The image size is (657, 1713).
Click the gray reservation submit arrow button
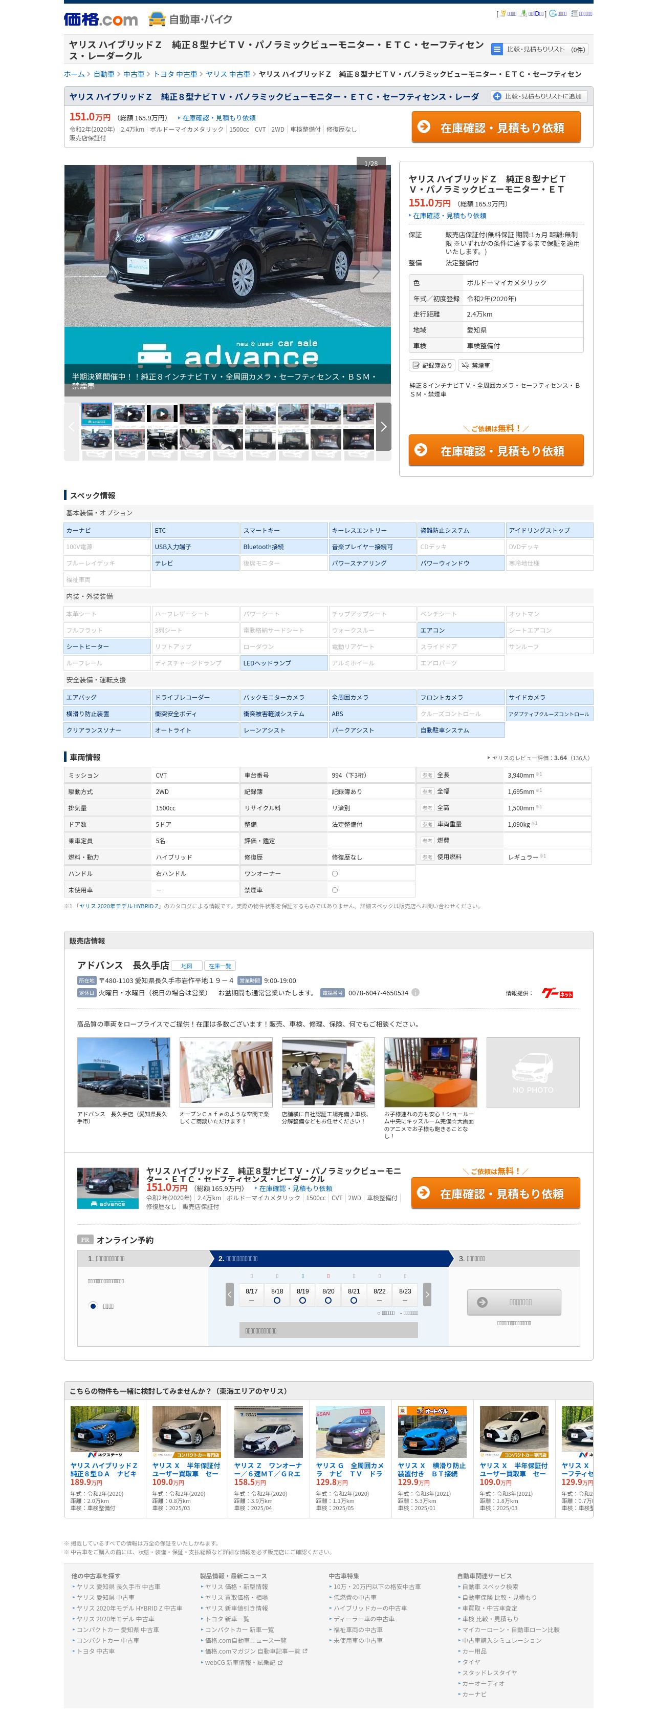pyautogui.click(x=514, y=1302)
